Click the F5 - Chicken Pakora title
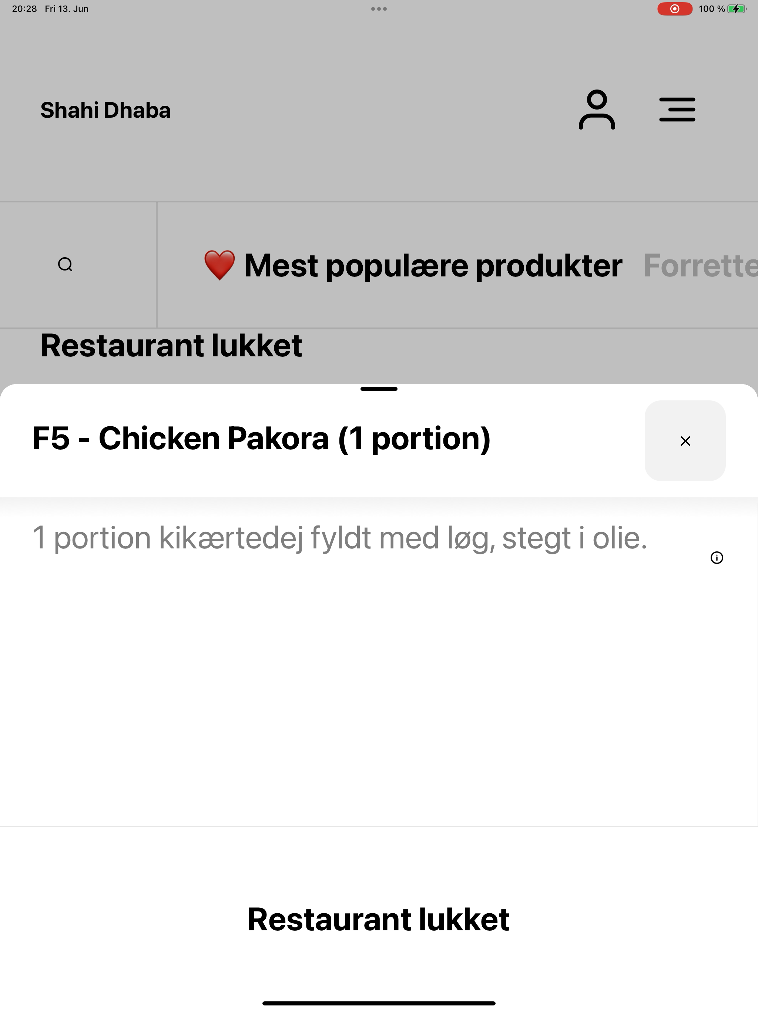 [x=262, y=439]
